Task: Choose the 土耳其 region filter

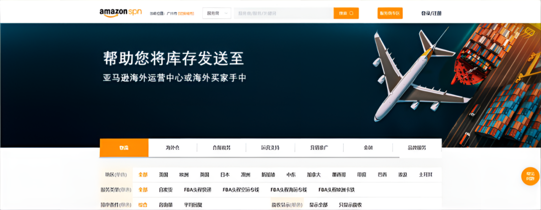Action: (x=425, y=175)
